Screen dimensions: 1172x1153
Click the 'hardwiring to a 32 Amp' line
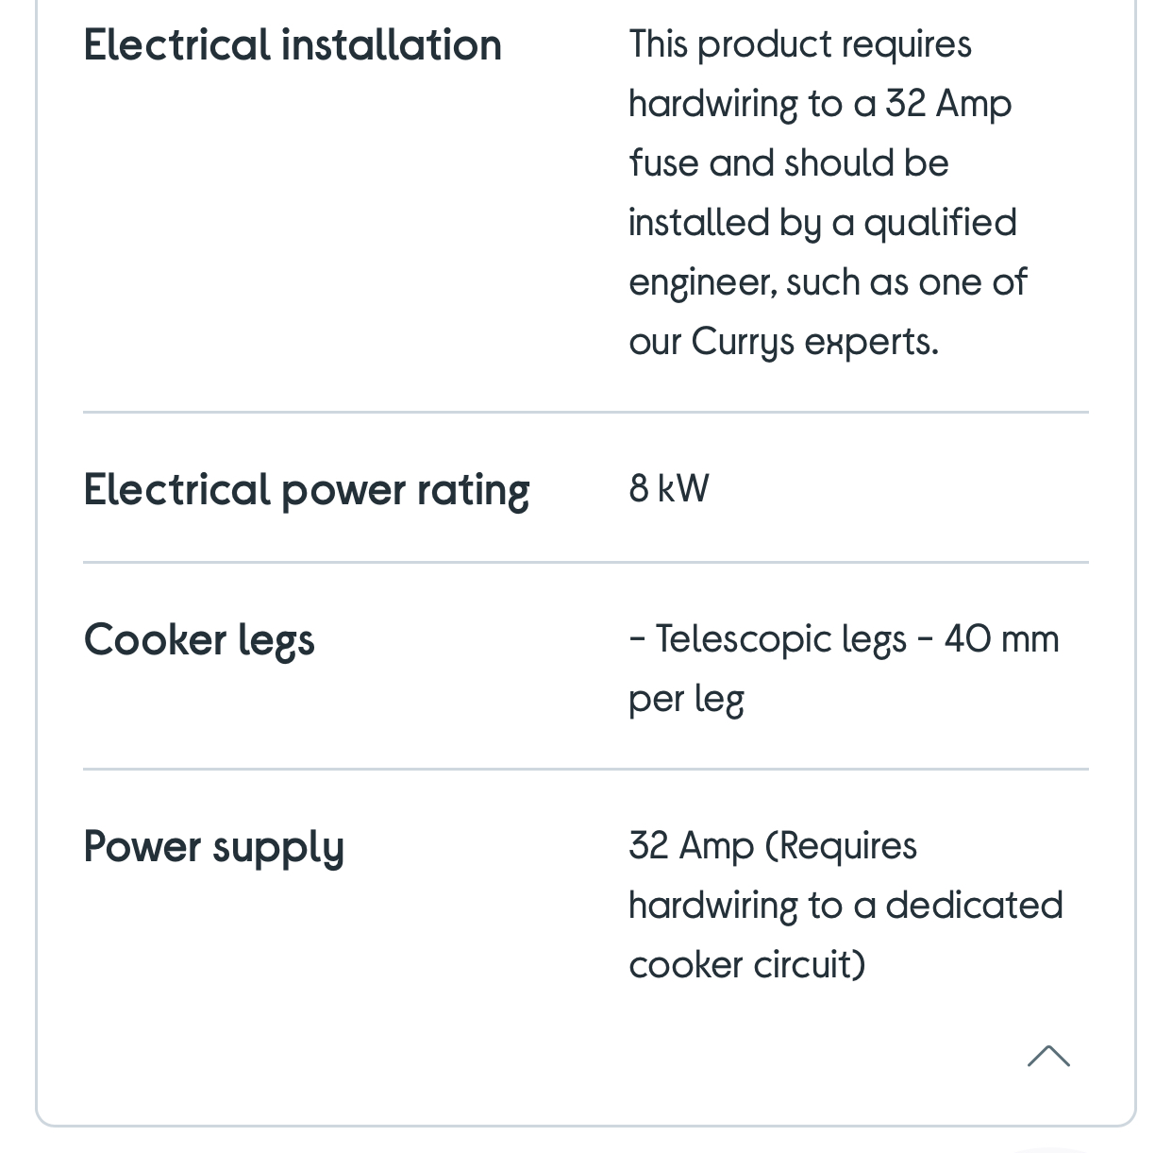coord(820,104)
